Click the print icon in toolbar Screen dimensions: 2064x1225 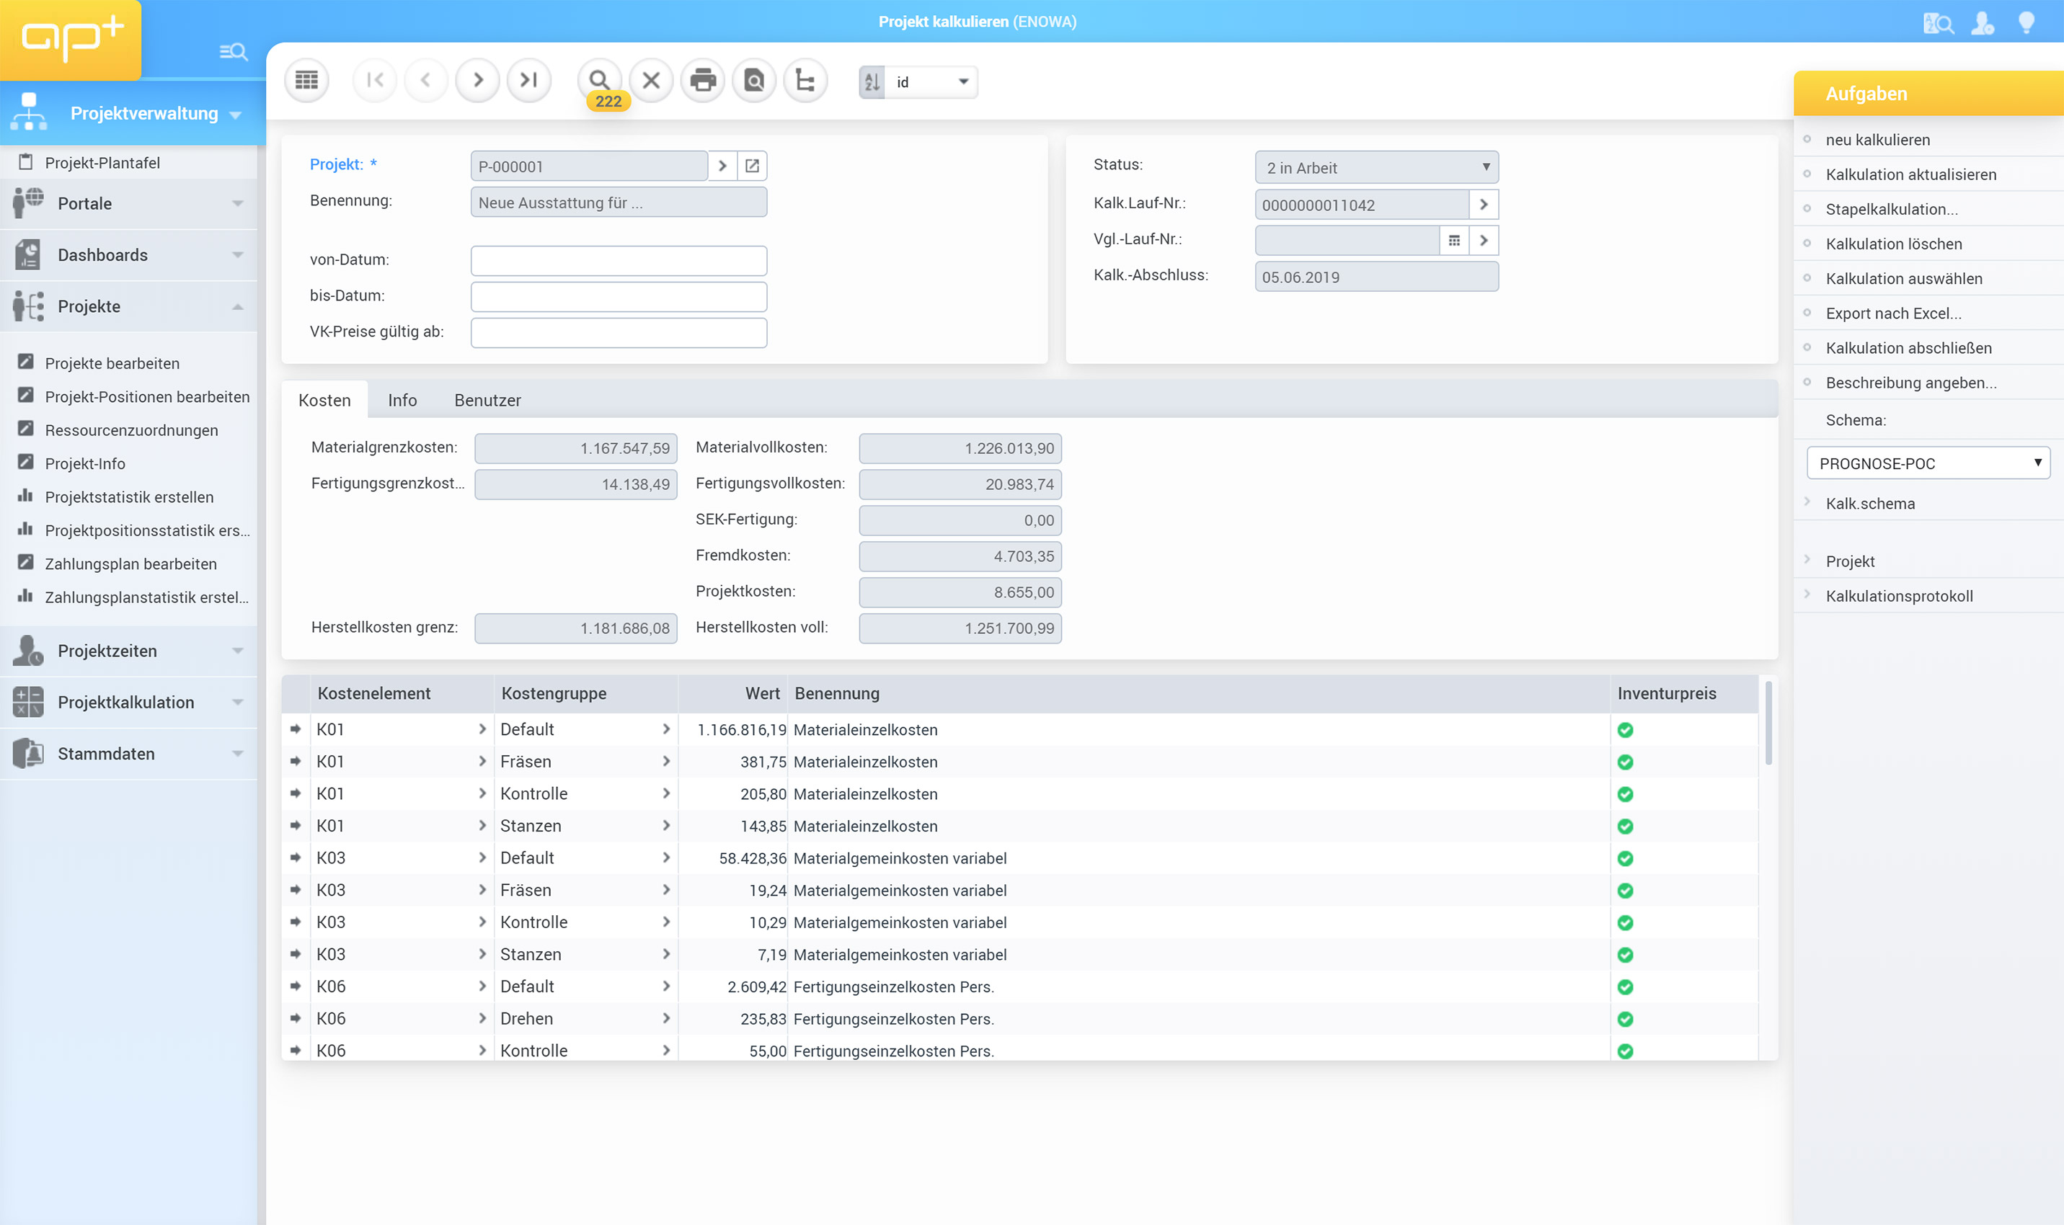[x=703, y=80]
